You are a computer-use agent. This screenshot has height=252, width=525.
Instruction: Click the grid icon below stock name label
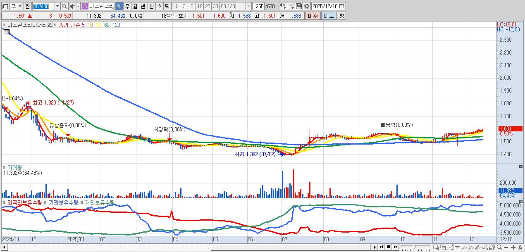(6, 32)
